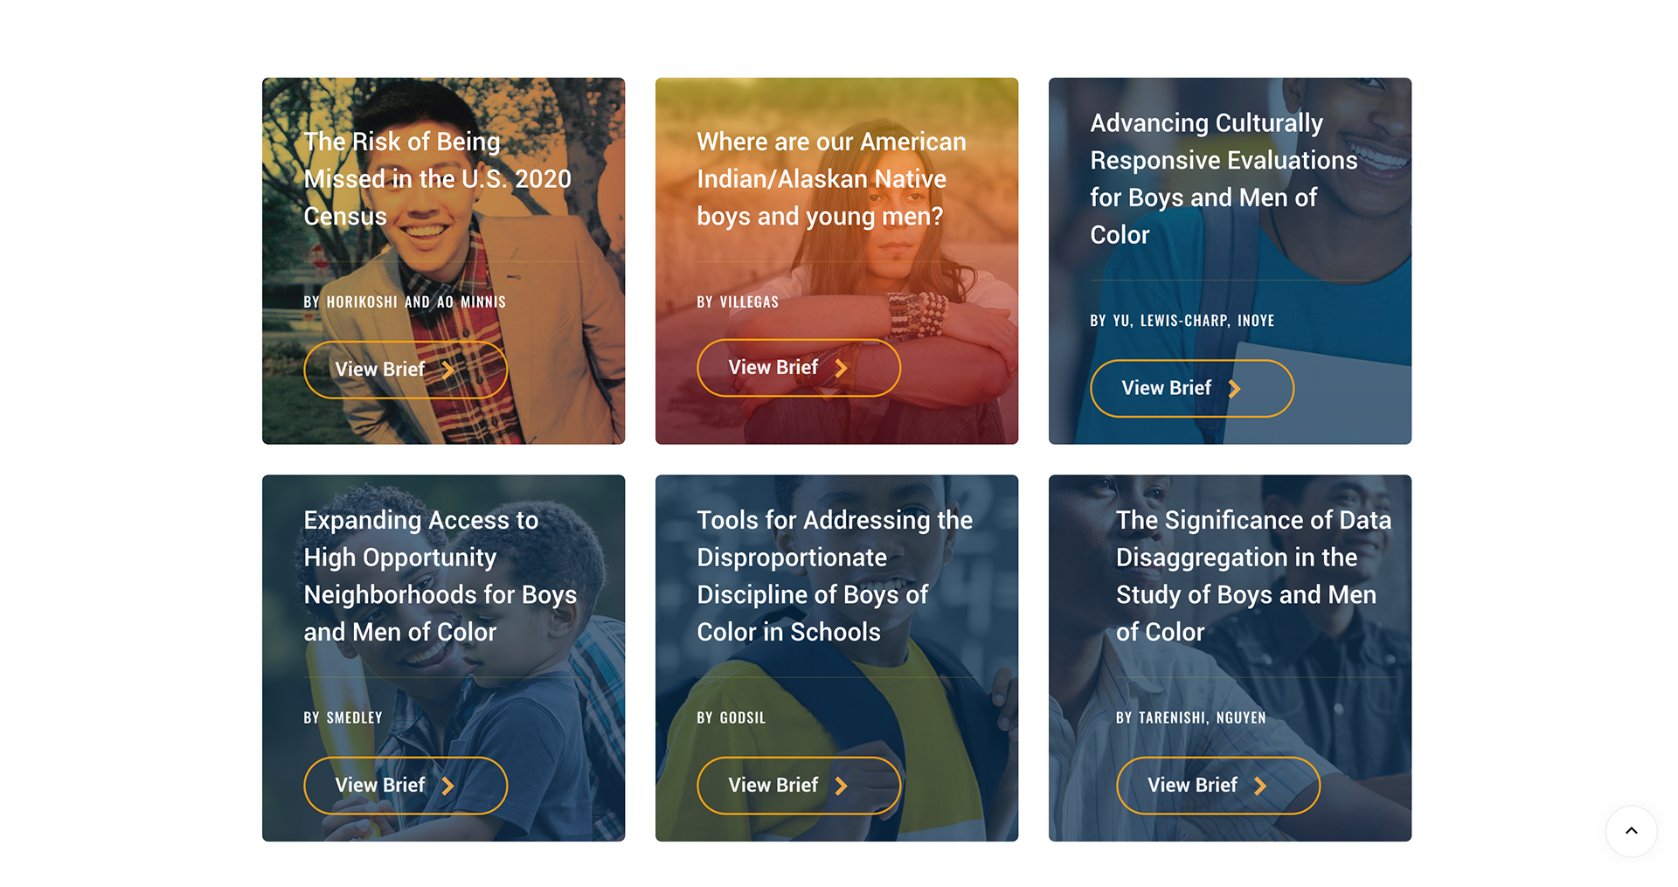Click title Advancing Culturally Responsive Evaluations
This screenshot has height=887, width=1678.
[1224, 179]
